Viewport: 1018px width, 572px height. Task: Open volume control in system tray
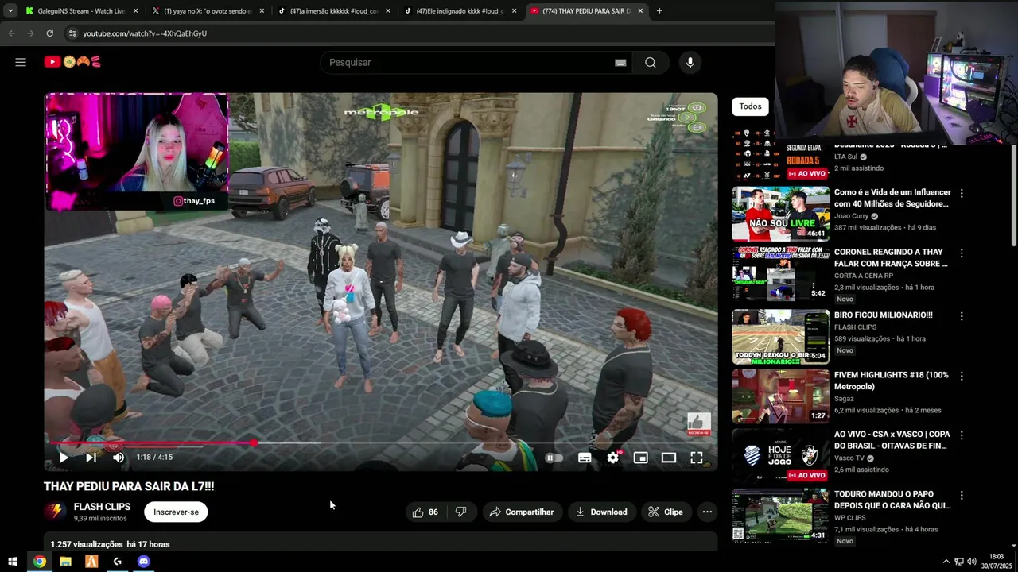point(972,562)
